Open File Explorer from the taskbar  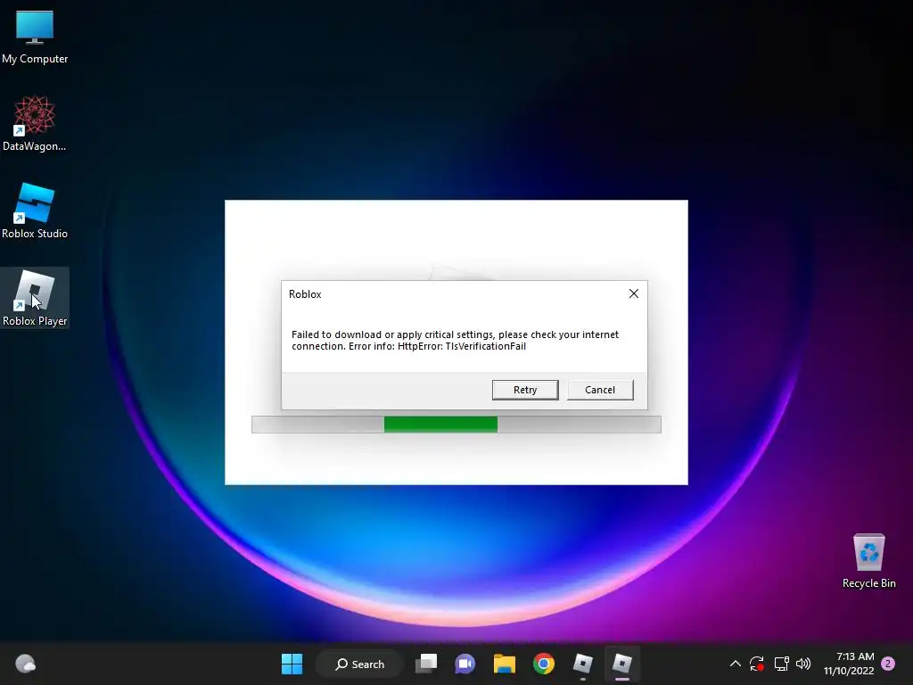[x=505, y=664]
